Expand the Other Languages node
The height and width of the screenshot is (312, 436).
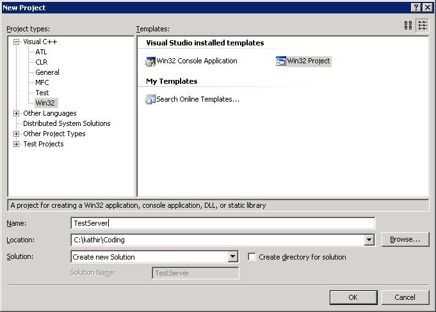(17, 113)
